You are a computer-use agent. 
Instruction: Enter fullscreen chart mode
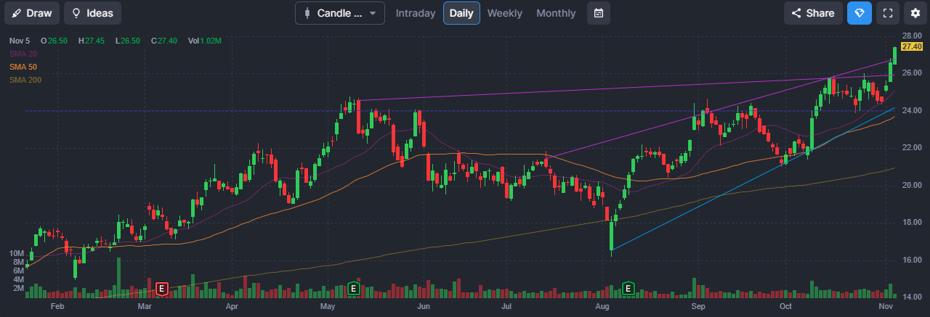887,13
